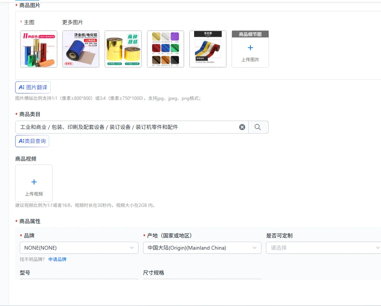Viewport: 381px width, 306px height.
Task: Click the 尺寸规格 field label
Action: pyautogui.click(x=154, y=273)
